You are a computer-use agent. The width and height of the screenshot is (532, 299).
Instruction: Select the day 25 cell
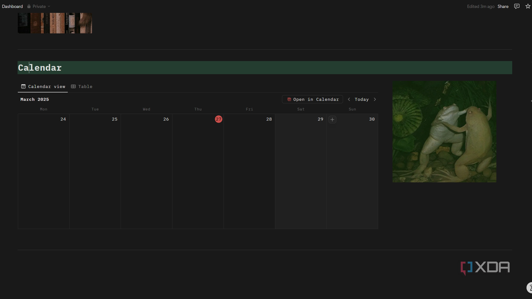click(95, 171)
